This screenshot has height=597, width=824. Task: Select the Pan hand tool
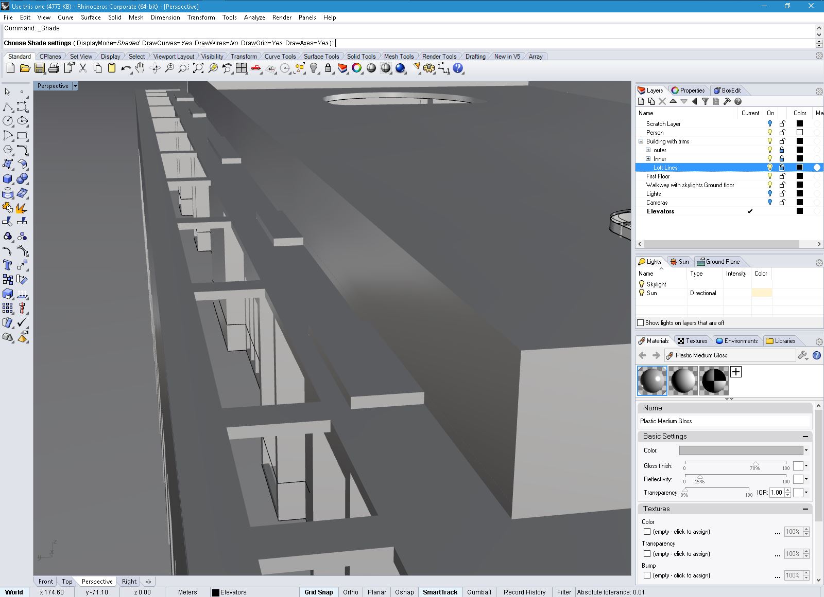pos(140,68)
